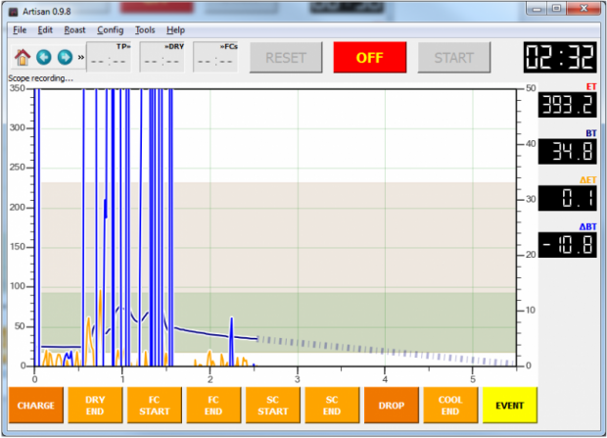Expand the toolbar overflow chevron
The width and height of the screenshot is (607, 438).
click(x=81, y=58)
